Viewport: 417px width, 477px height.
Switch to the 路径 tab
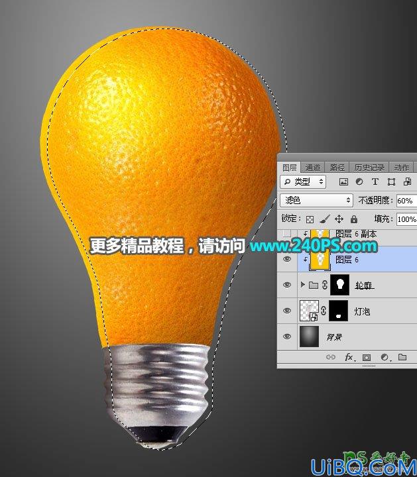337,168
